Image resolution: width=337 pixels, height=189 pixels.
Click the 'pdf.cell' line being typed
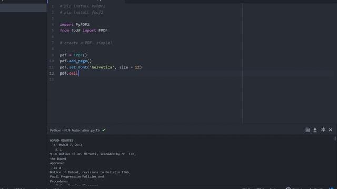pos(69,73)
